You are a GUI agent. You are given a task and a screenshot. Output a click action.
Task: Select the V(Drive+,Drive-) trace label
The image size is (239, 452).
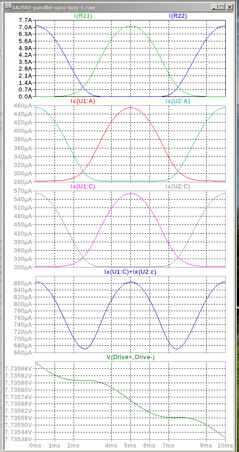130,357
